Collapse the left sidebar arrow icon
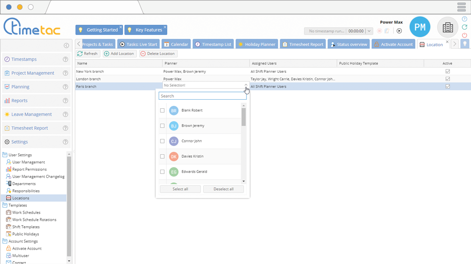Image resolution: width=471 pixels, height=264 pixels. point(66,46)
